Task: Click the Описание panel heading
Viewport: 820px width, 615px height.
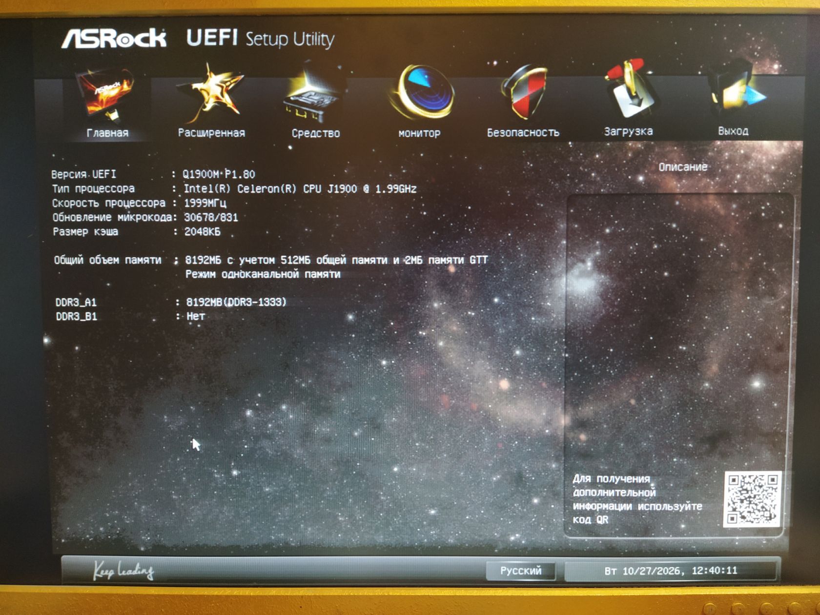Action: click(683, 167)
